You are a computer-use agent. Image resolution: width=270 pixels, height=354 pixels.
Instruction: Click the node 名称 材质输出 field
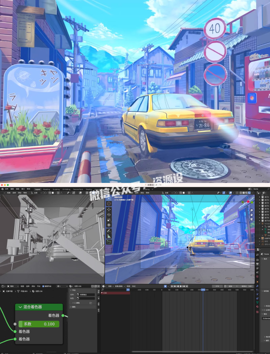point(86,294)
